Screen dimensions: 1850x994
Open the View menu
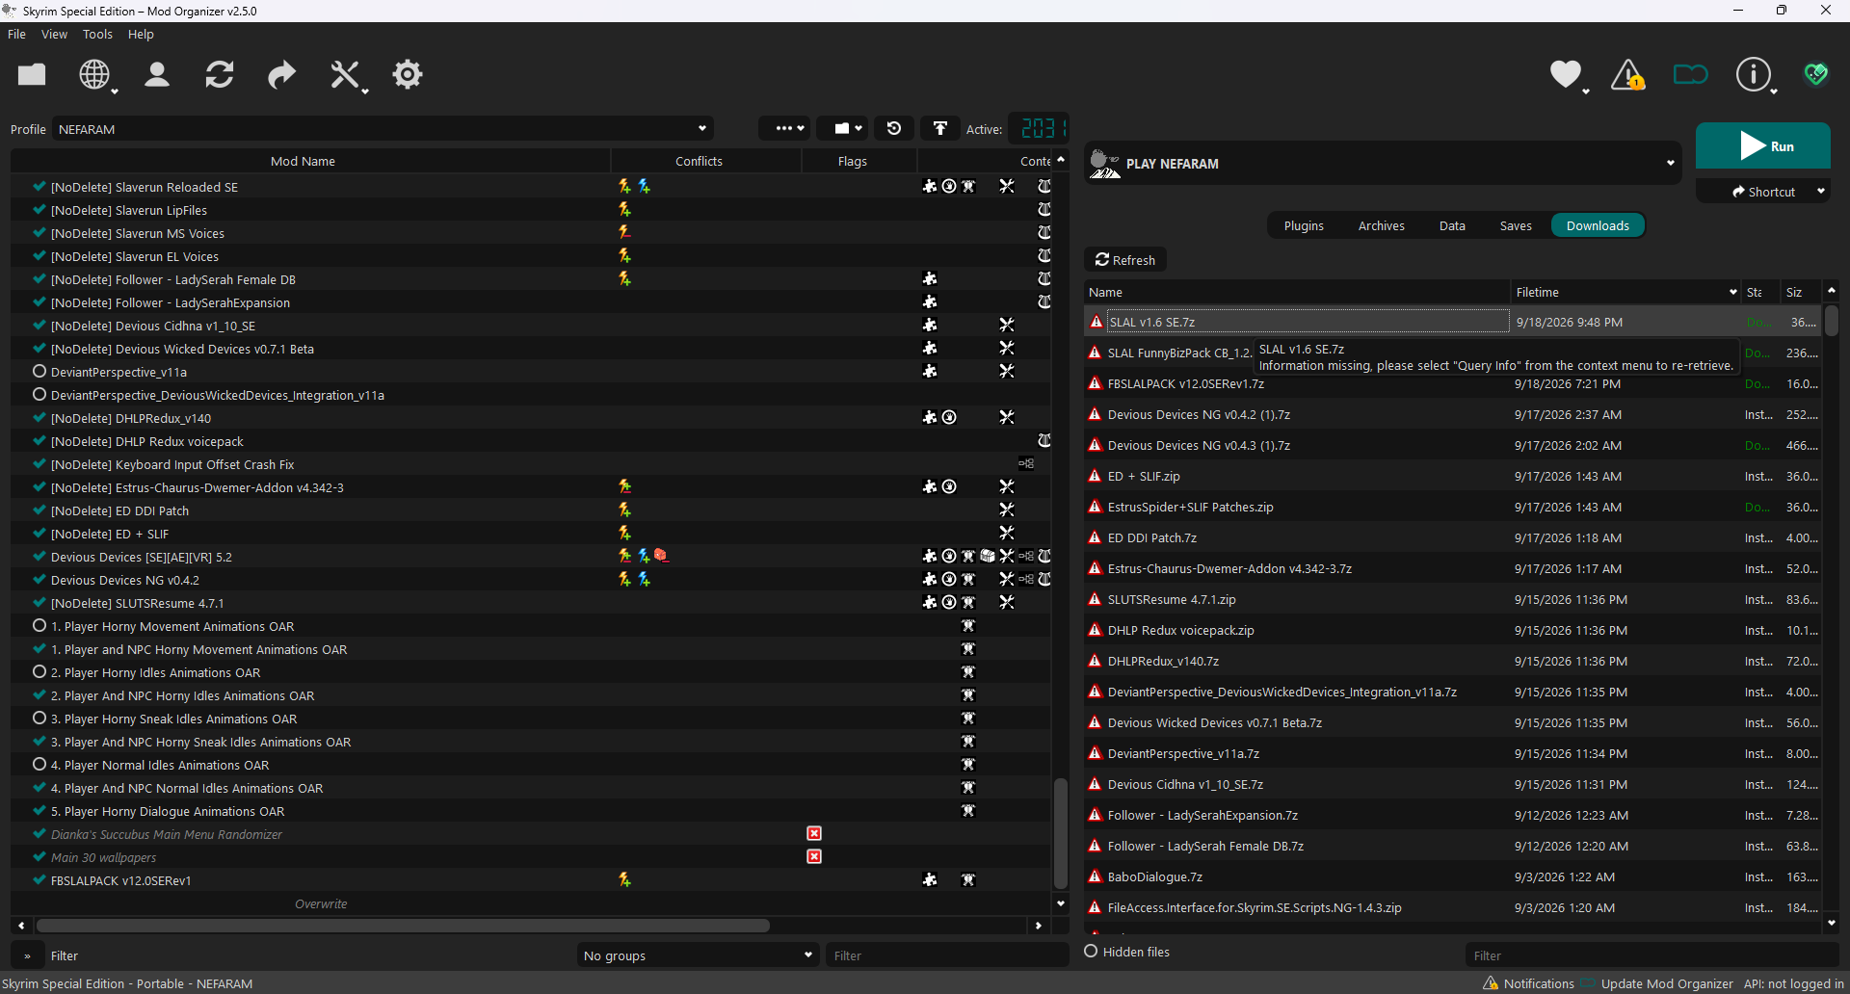tap(54, 34)
